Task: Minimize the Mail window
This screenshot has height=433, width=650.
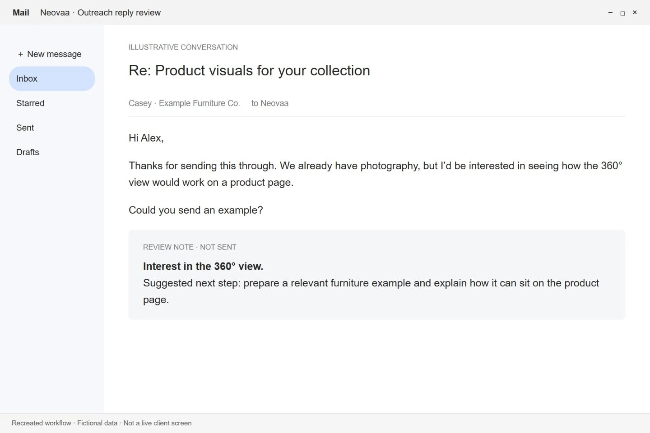Action: tap(610, 13)
